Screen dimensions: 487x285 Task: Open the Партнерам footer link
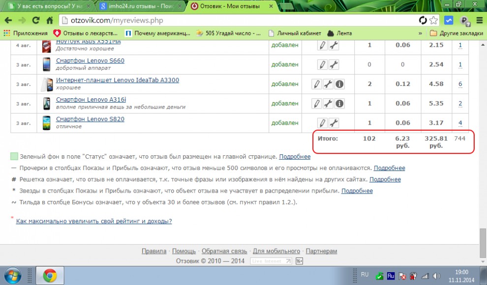321,251
